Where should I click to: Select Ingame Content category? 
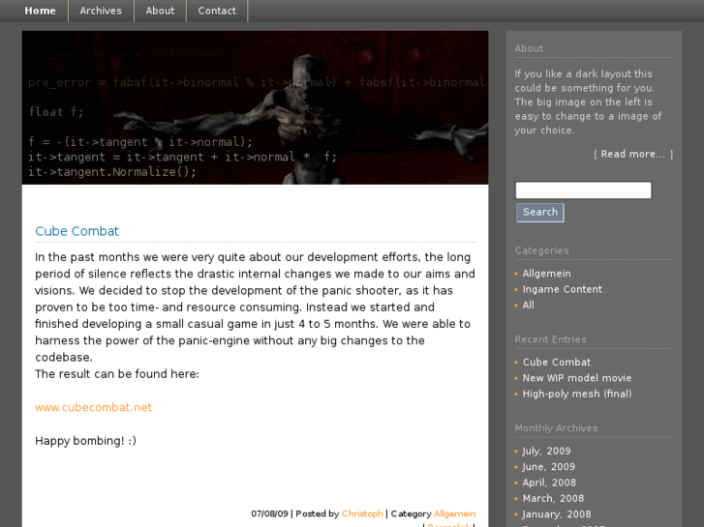click(562, 289)
